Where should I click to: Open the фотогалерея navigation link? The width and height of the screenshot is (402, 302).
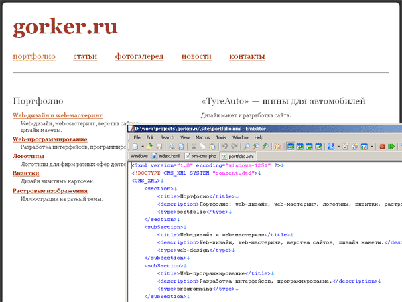click(139, 56)
